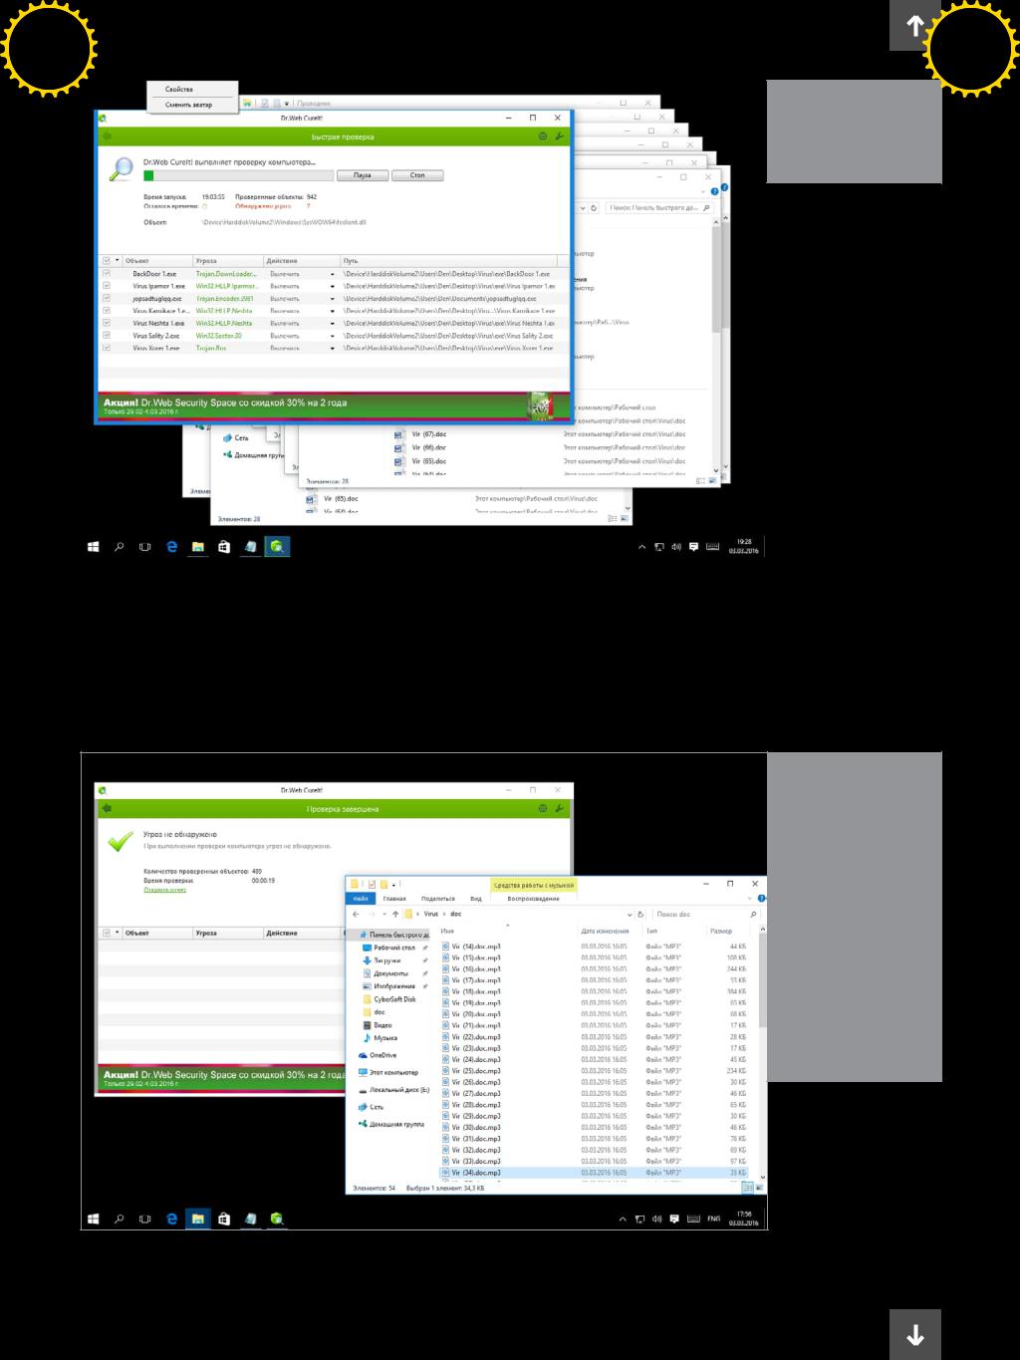Open File Explorer in taskbar showing 19:28
The image size is (1020, 1360).
[x=198, y=546]
